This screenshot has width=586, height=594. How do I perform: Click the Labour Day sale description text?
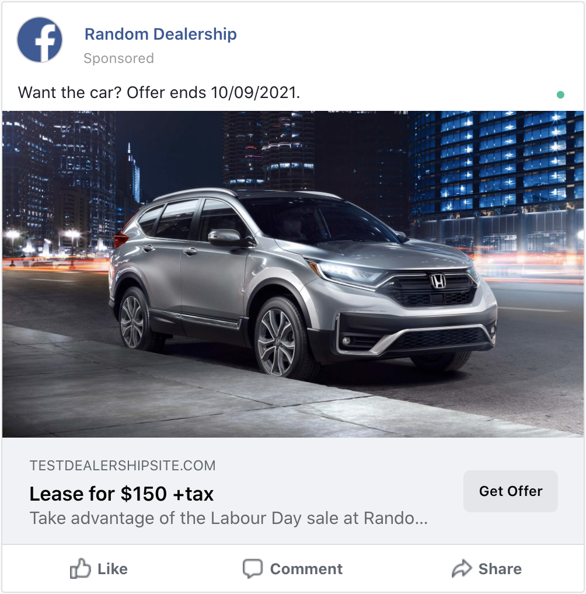click(x=229, y=518)
